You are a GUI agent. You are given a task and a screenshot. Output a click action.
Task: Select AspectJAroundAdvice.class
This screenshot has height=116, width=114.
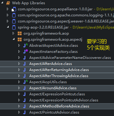pyautogui.click(x=53, y=88)
